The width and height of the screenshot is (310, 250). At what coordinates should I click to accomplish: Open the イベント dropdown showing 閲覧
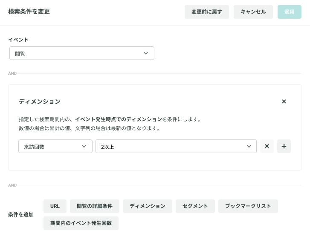pyautogui.click(x=82, y=53)
